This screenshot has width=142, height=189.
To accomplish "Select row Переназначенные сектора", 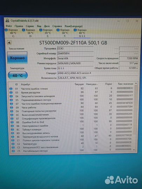I will pyautogui.click(x=71, y=100).
